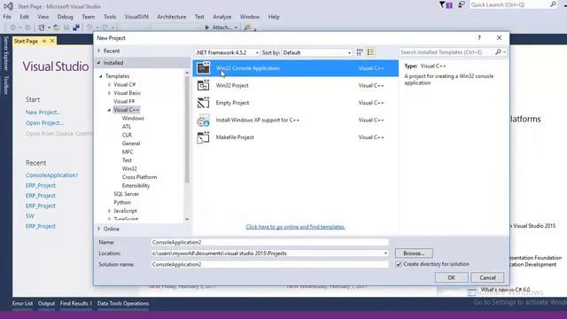The image size is (567, 319).
Task: Open the Tools menu
Action: (110, 17)
